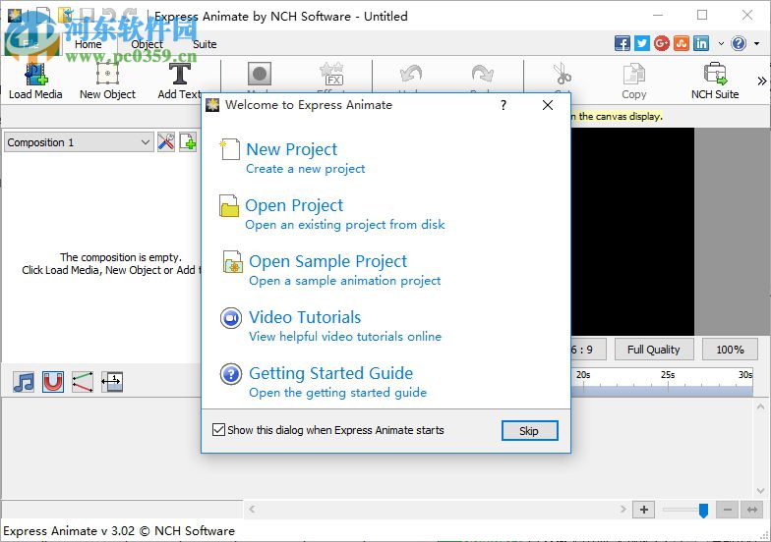Open the Getting Started Guide link

click(x=330, y=373)
